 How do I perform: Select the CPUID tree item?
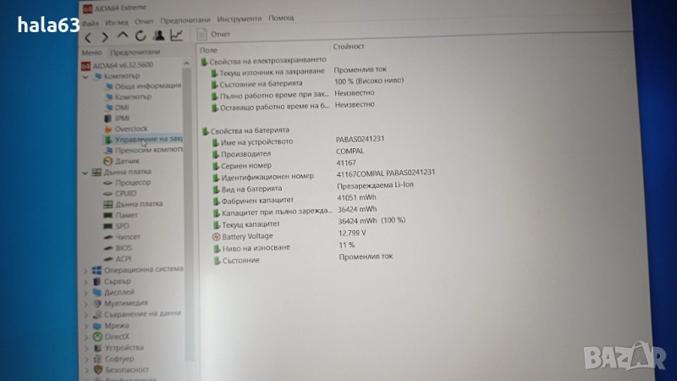click(x=125, y=193)
